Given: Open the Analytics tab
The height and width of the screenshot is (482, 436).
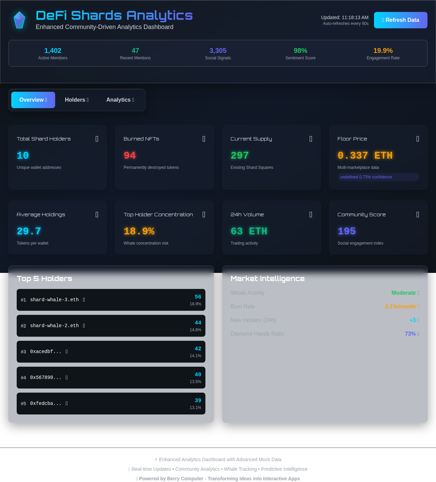Looking at the screenshot, I should coord(120,100).
